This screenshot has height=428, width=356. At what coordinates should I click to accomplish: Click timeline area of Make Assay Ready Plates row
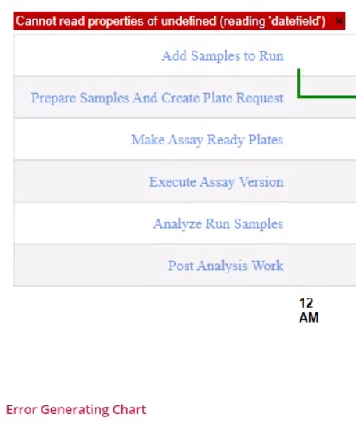coord(322,140)
